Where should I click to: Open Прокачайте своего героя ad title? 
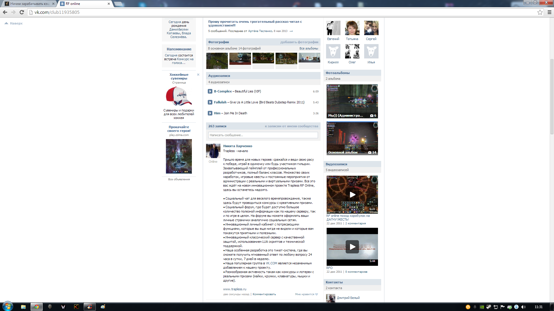point(179,129)
